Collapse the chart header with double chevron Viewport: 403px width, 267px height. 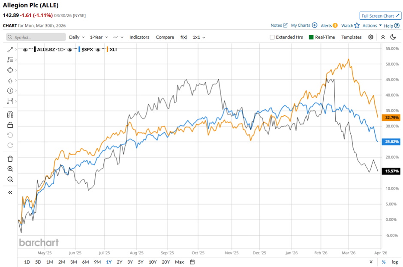(x=383, y=37)
